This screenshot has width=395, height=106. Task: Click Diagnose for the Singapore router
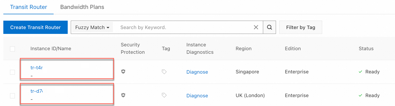pyautogui.click(x=197, y=72)
